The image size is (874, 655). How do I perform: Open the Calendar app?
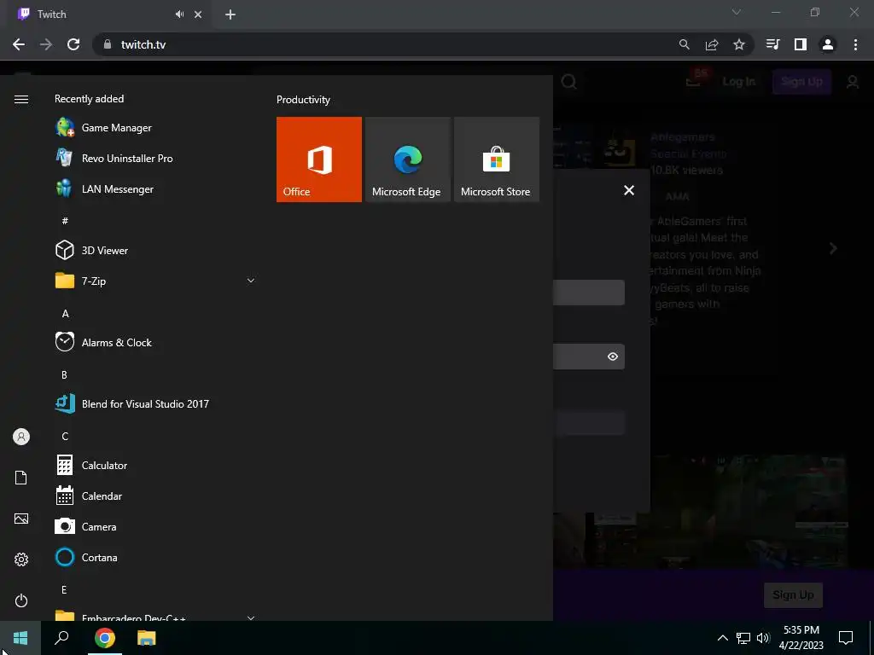pos(156,496)
